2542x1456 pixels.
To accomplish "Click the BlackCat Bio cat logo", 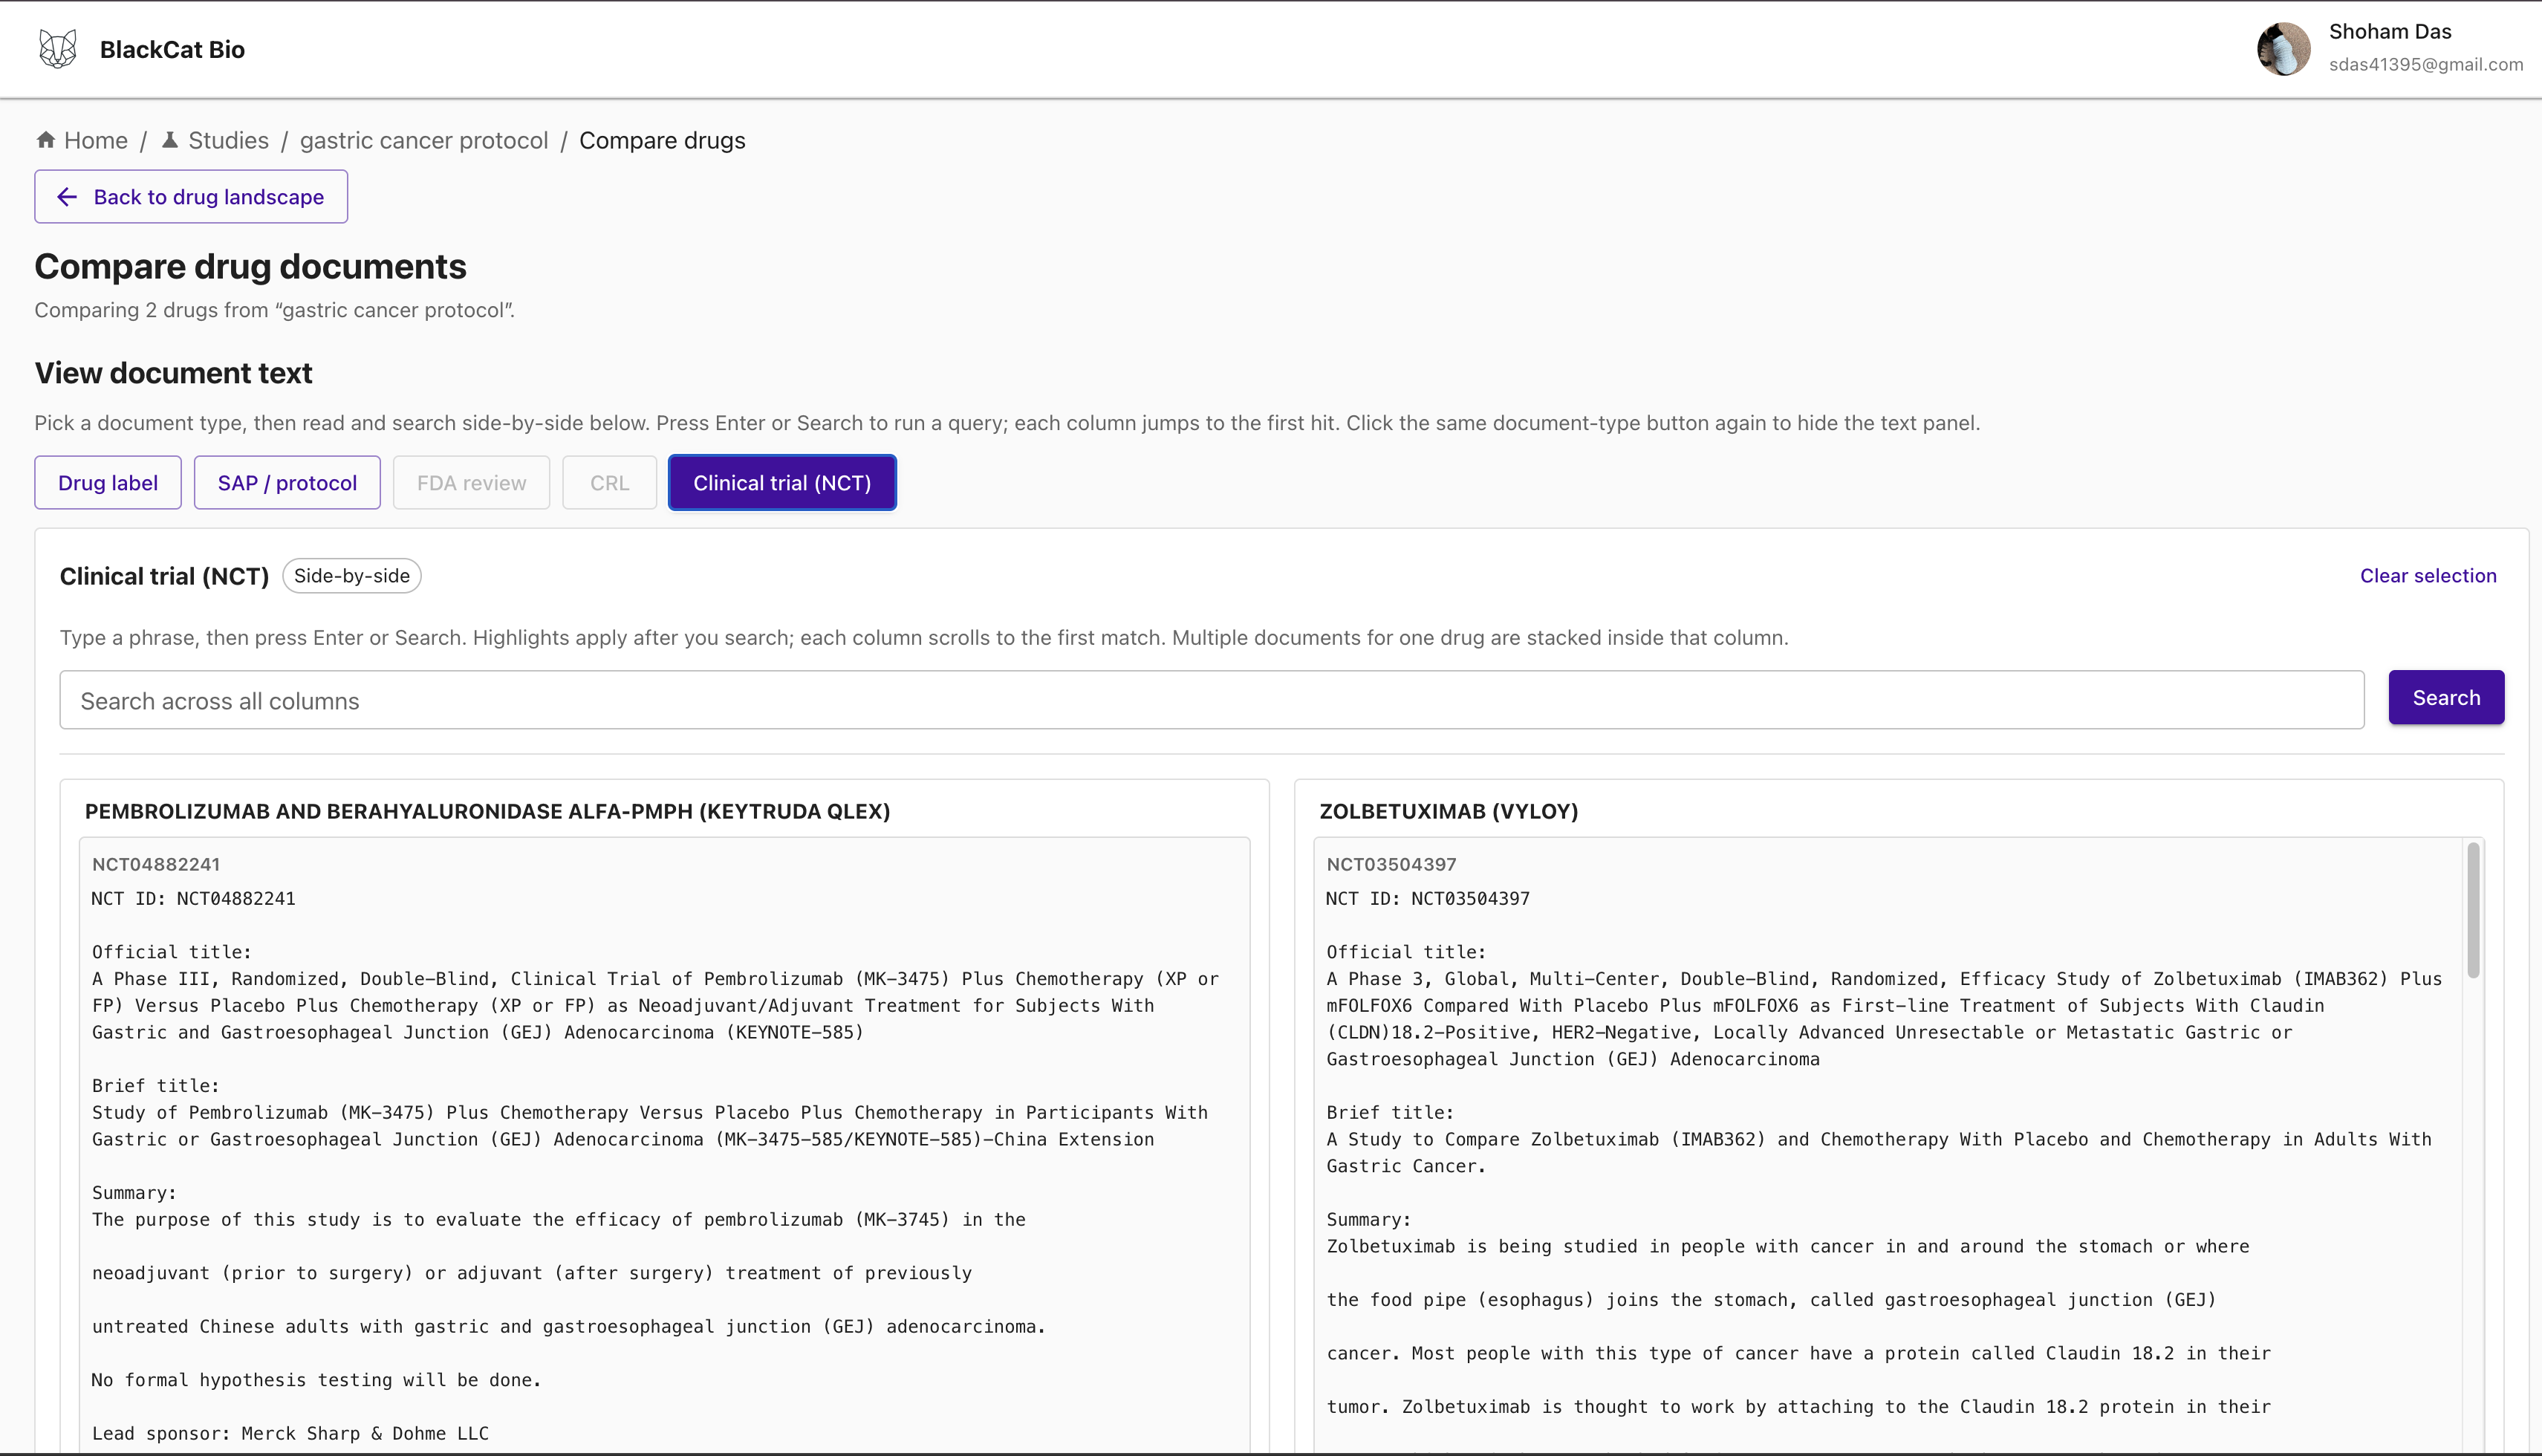I will (57, 49).
